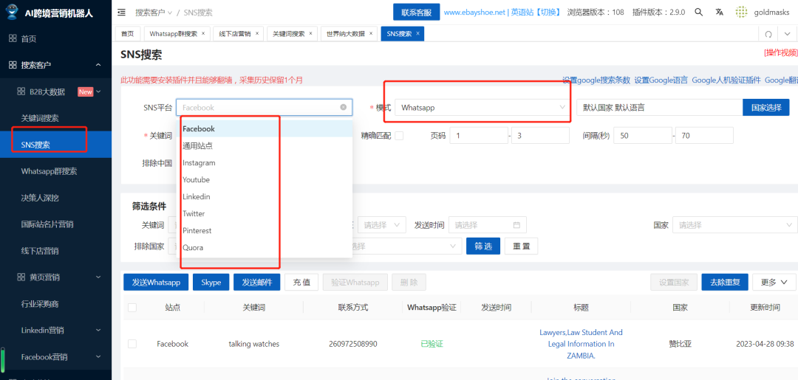The image size is (798, 380).
Task: Click the search magnifier icon in header
Action: [699, 13]
